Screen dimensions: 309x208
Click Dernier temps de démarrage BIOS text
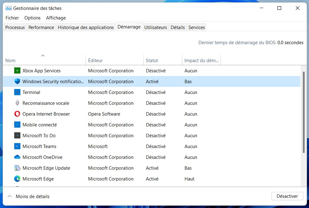tap(251, 43)
